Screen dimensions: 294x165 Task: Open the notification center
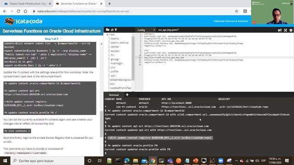(287, 161)
